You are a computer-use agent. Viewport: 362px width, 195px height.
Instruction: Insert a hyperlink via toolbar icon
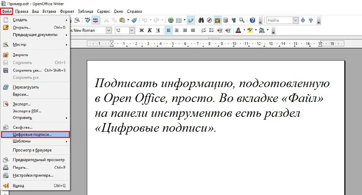(x=171, y=20)
